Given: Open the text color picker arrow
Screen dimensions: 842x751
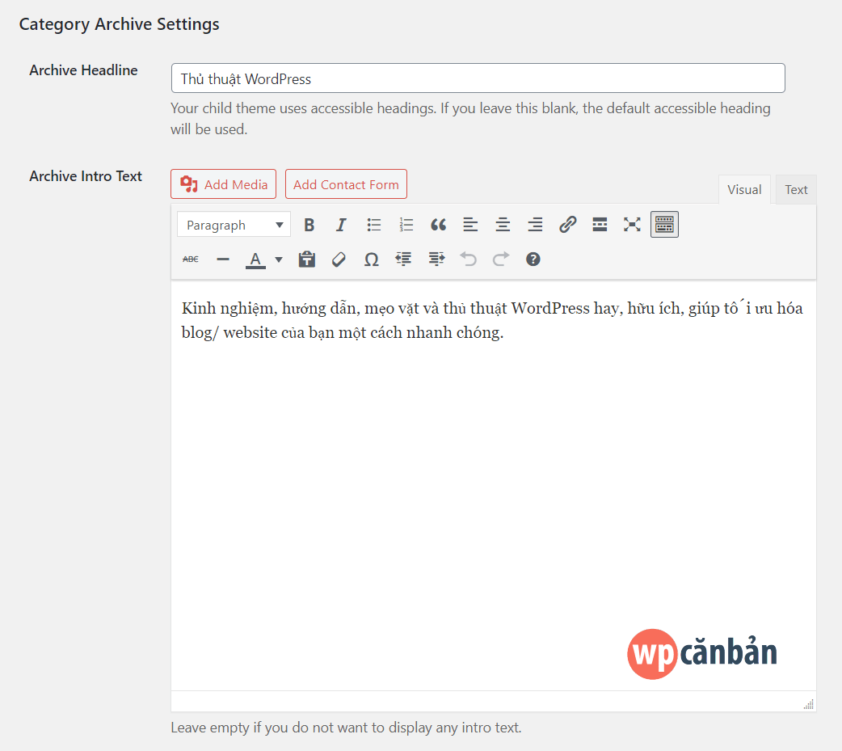Looking at the screenshot, I should click(279, 259).
